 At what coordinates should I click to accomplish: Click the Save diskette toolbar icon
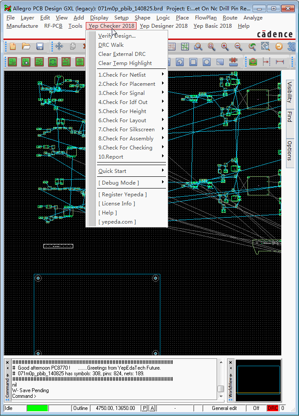[40, 47]
